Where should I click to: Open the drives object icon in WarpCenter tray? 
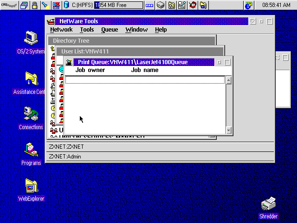[x=161, y=5]
